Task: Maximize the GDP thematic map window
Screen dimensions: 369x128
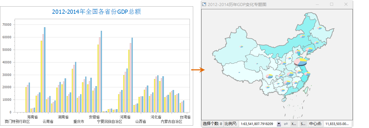Action: [332, 4]
